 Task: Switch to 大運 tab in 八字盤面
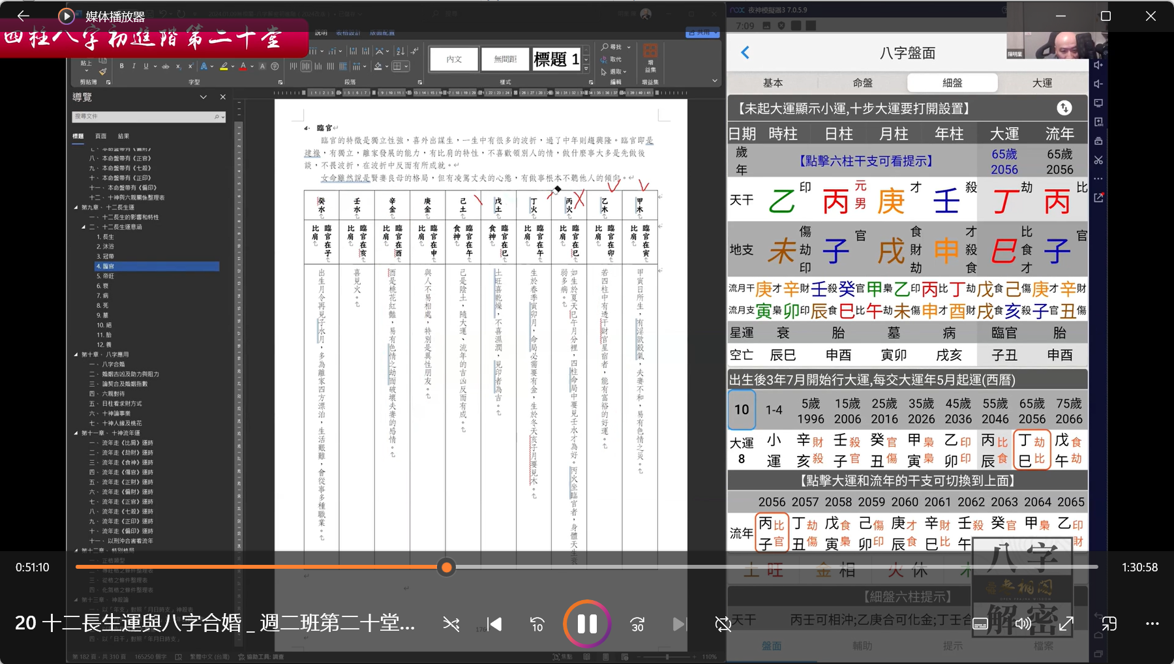tap(1042, 83)
